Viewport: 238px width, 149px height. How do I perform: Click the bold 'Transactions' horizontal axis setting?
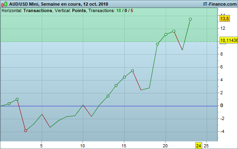[x=38, y=10]
